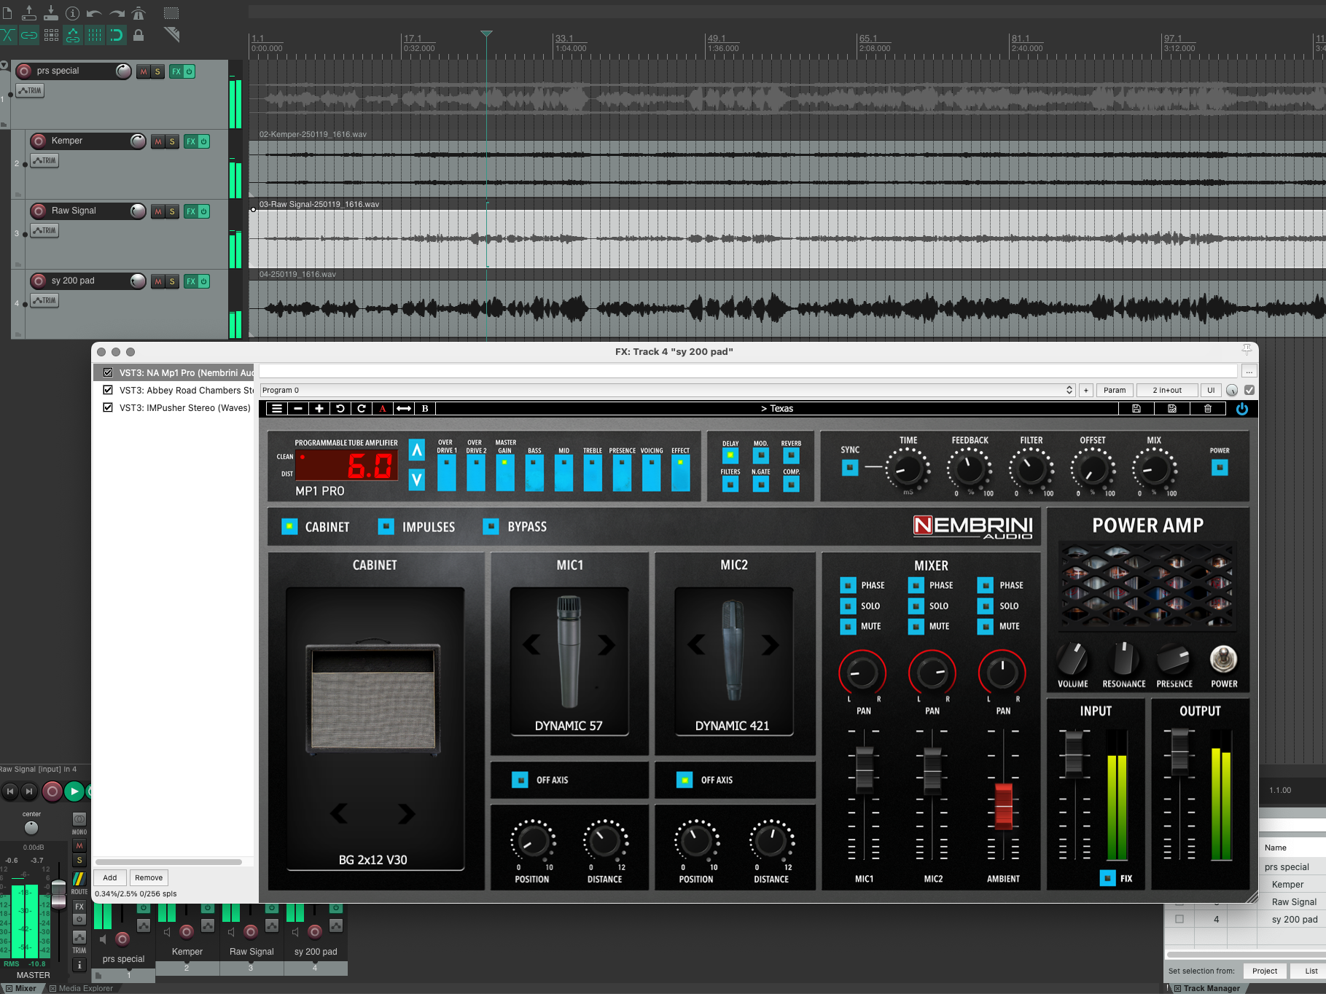Toggle the BYPASS switch in cabinet section

pos(491,526)
